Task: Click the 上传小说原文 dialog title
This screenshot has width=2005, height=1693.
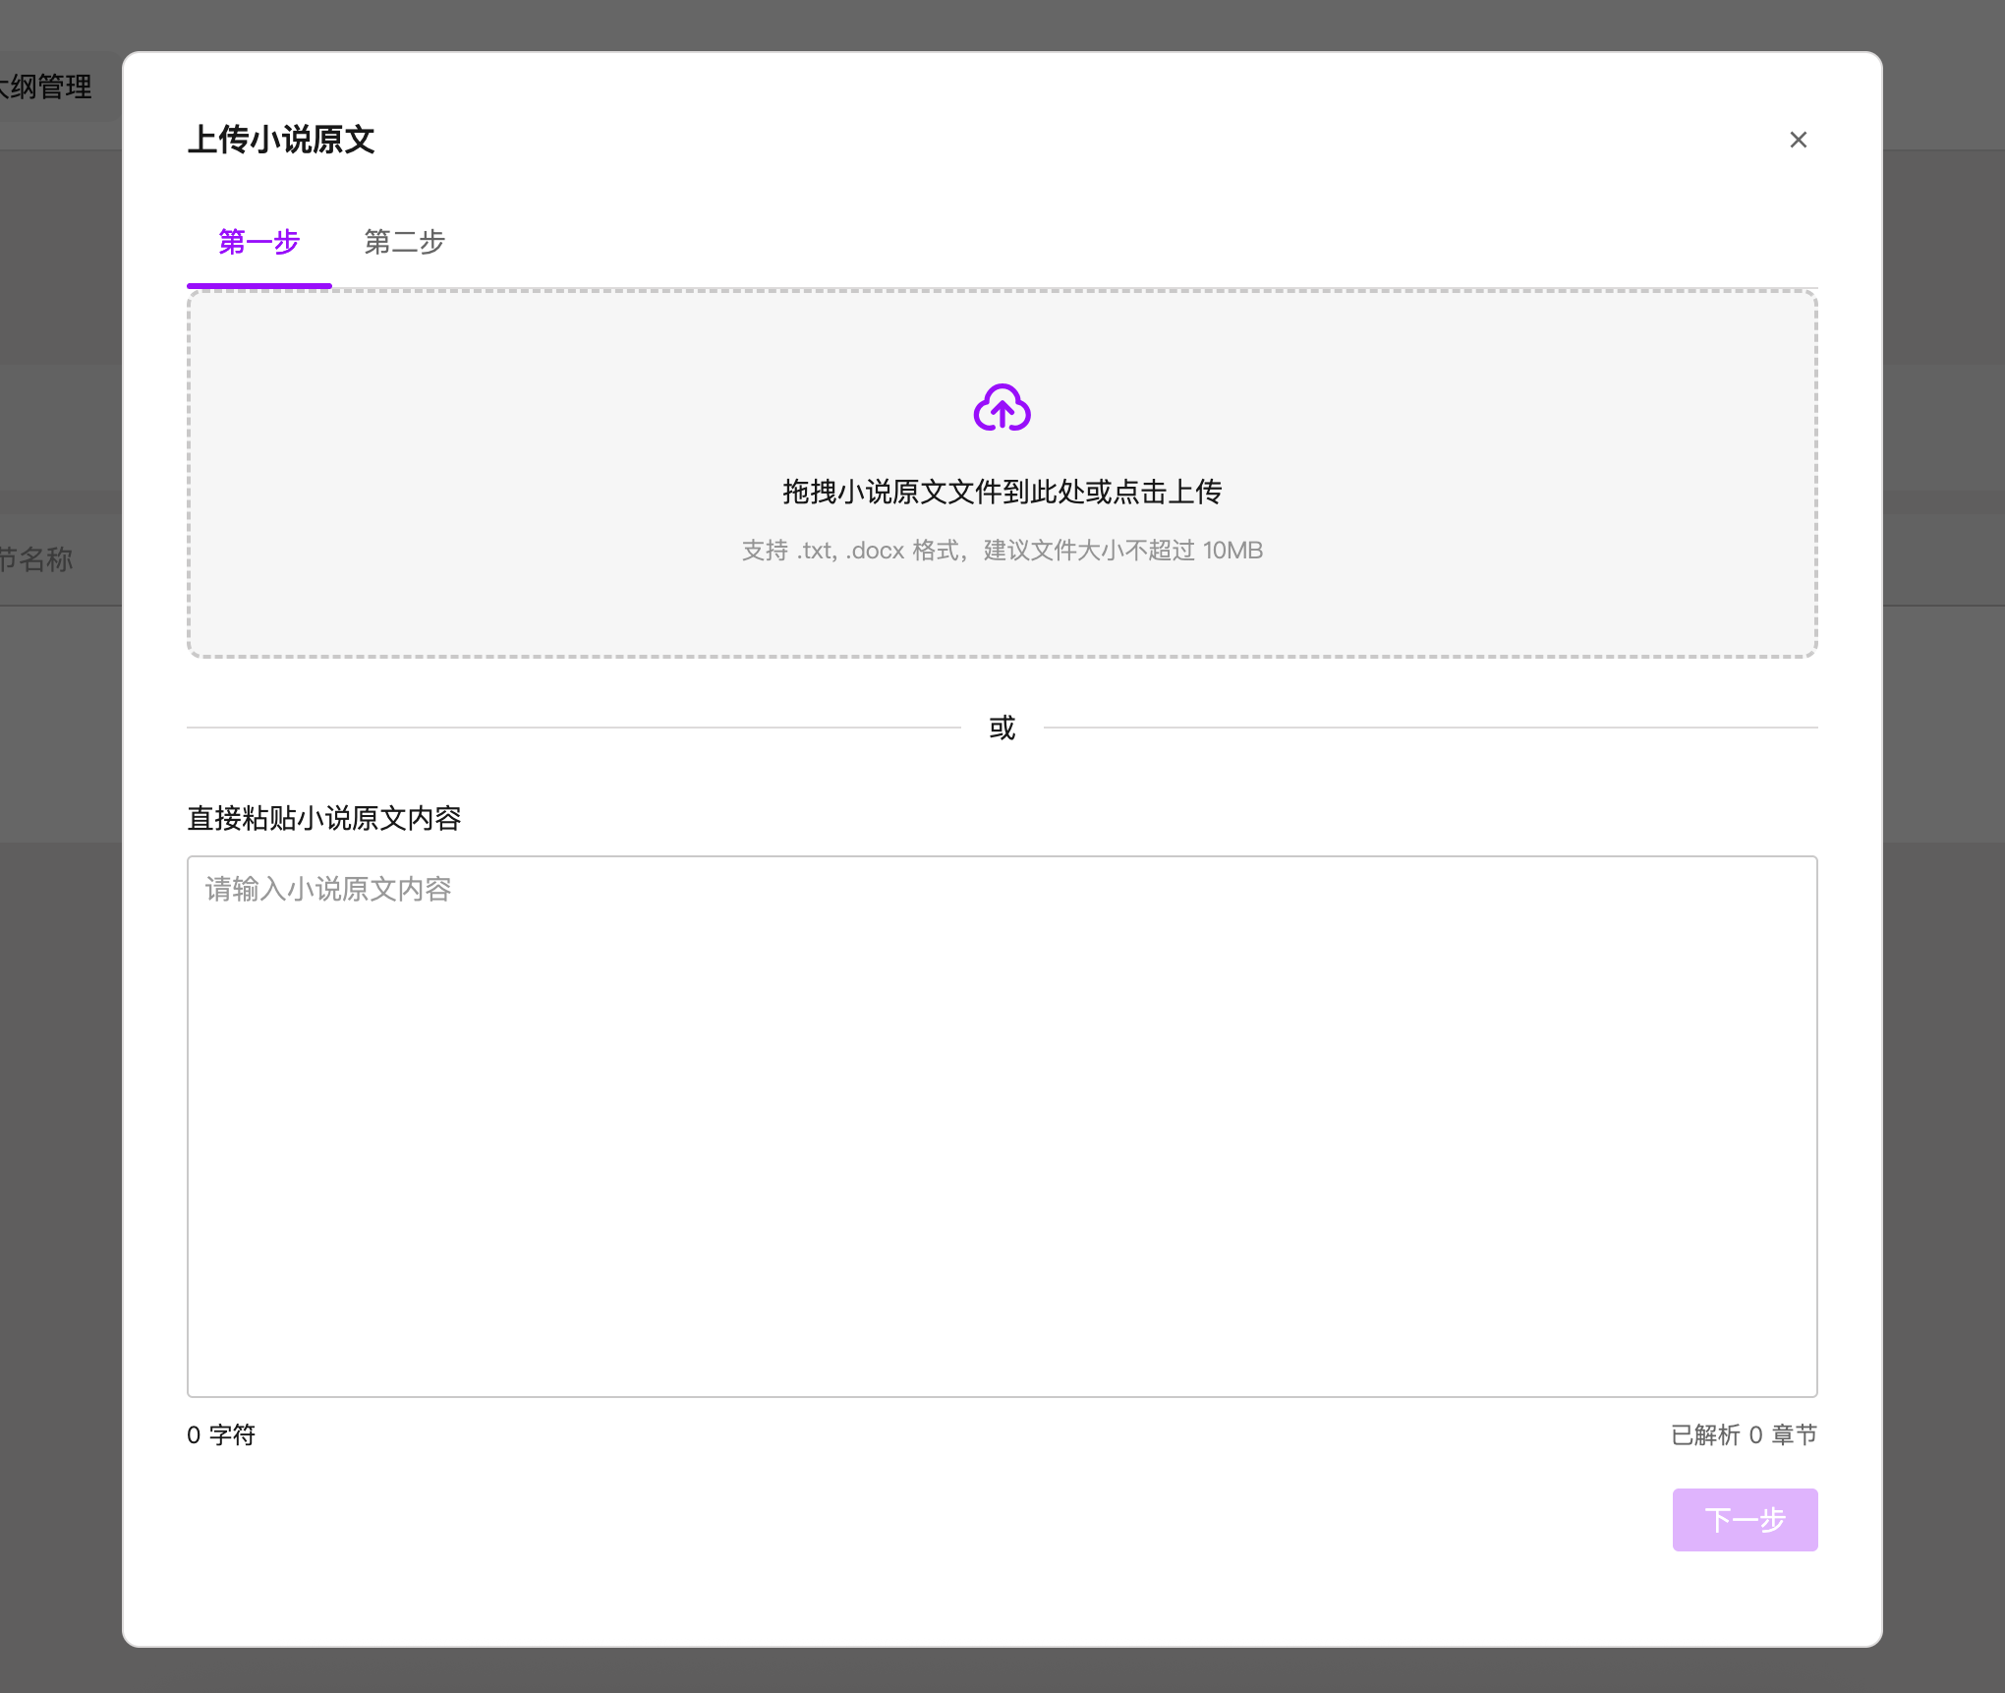Action: click(281, 140)
